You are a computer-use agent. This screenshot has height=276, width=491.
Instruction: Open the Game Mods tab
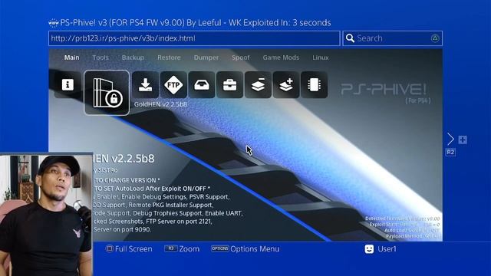coord(281,58)
